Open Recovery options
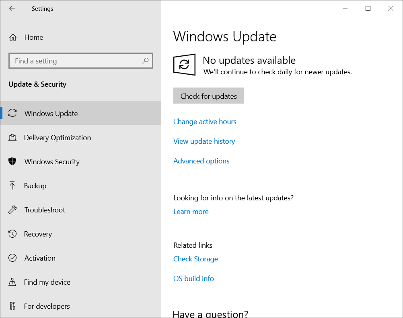 point(81,234)
